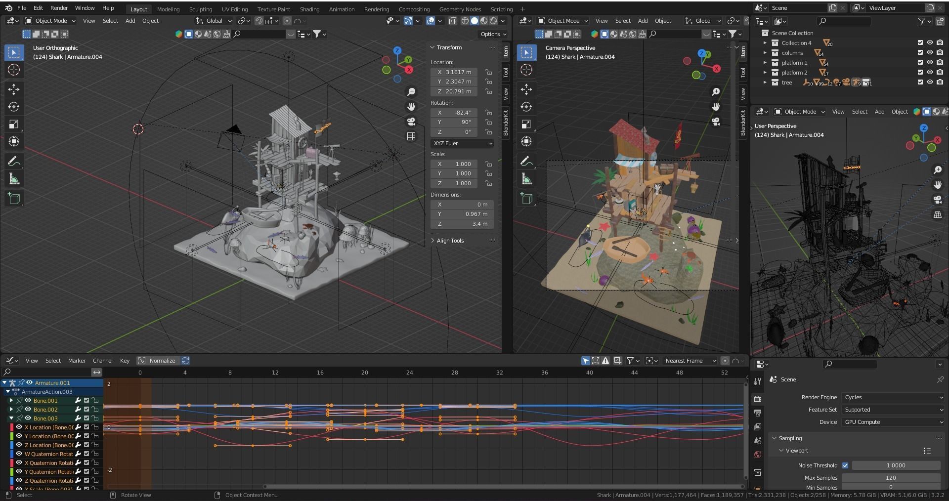Open the BlenderKit sidebar tab in left viewport
The image size is (949, 501).
point(506,123)
